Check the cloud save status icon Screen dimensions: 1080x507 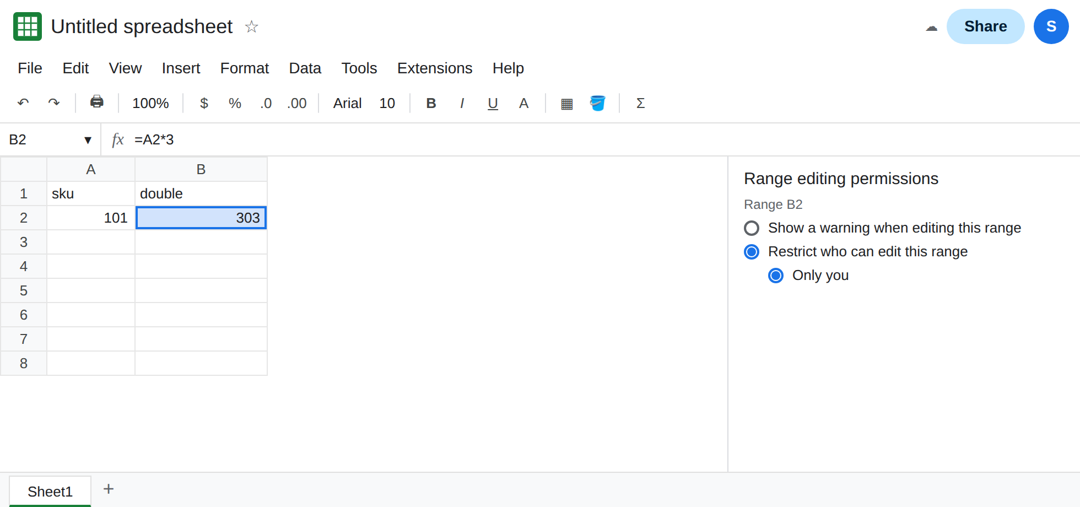click(931, 27)
